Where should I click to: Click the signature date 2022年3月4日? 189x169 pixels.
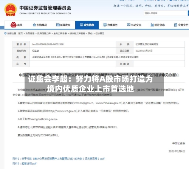coord(177,151)
